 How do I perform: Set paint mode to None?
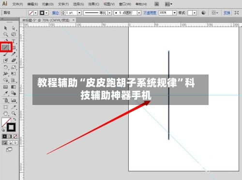coord(15,136)
